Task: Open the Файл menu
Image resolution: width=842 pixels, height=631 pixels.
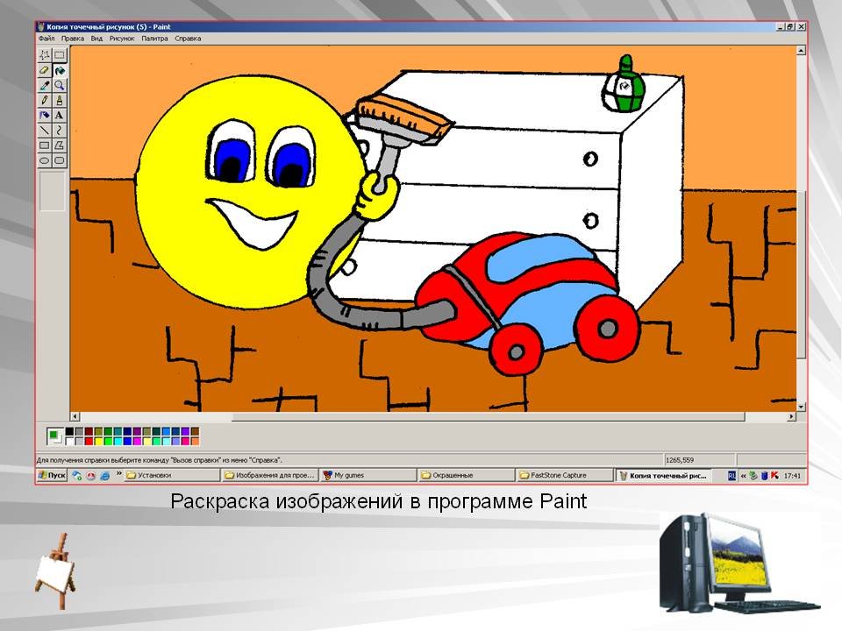Action: (x=46, y=39)
